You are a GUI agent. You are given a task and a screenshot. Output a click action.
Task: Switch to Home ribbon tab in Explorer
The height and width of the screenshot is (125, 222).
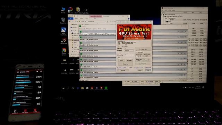click(76, 18)
